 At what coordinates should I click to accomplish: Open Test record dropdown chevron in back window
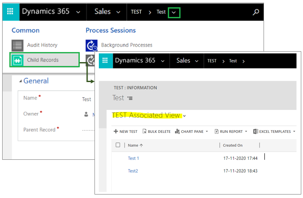coord(174,13)
